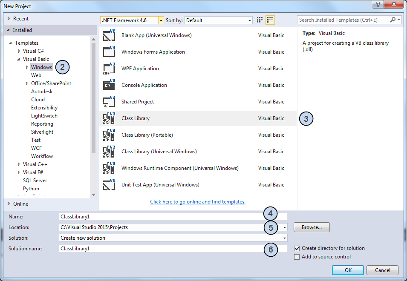Switch to small icons view
This screenshot has width=407, height=281.
260,20
